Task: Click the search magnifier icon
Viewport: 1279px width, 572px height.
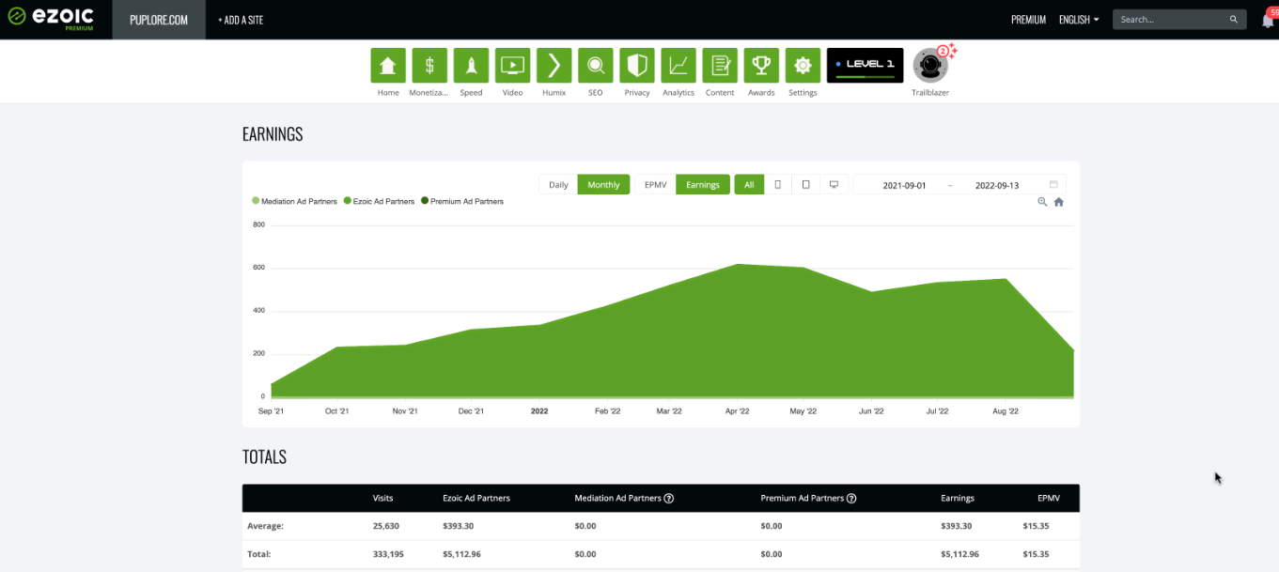Action: coord(1234,20)
